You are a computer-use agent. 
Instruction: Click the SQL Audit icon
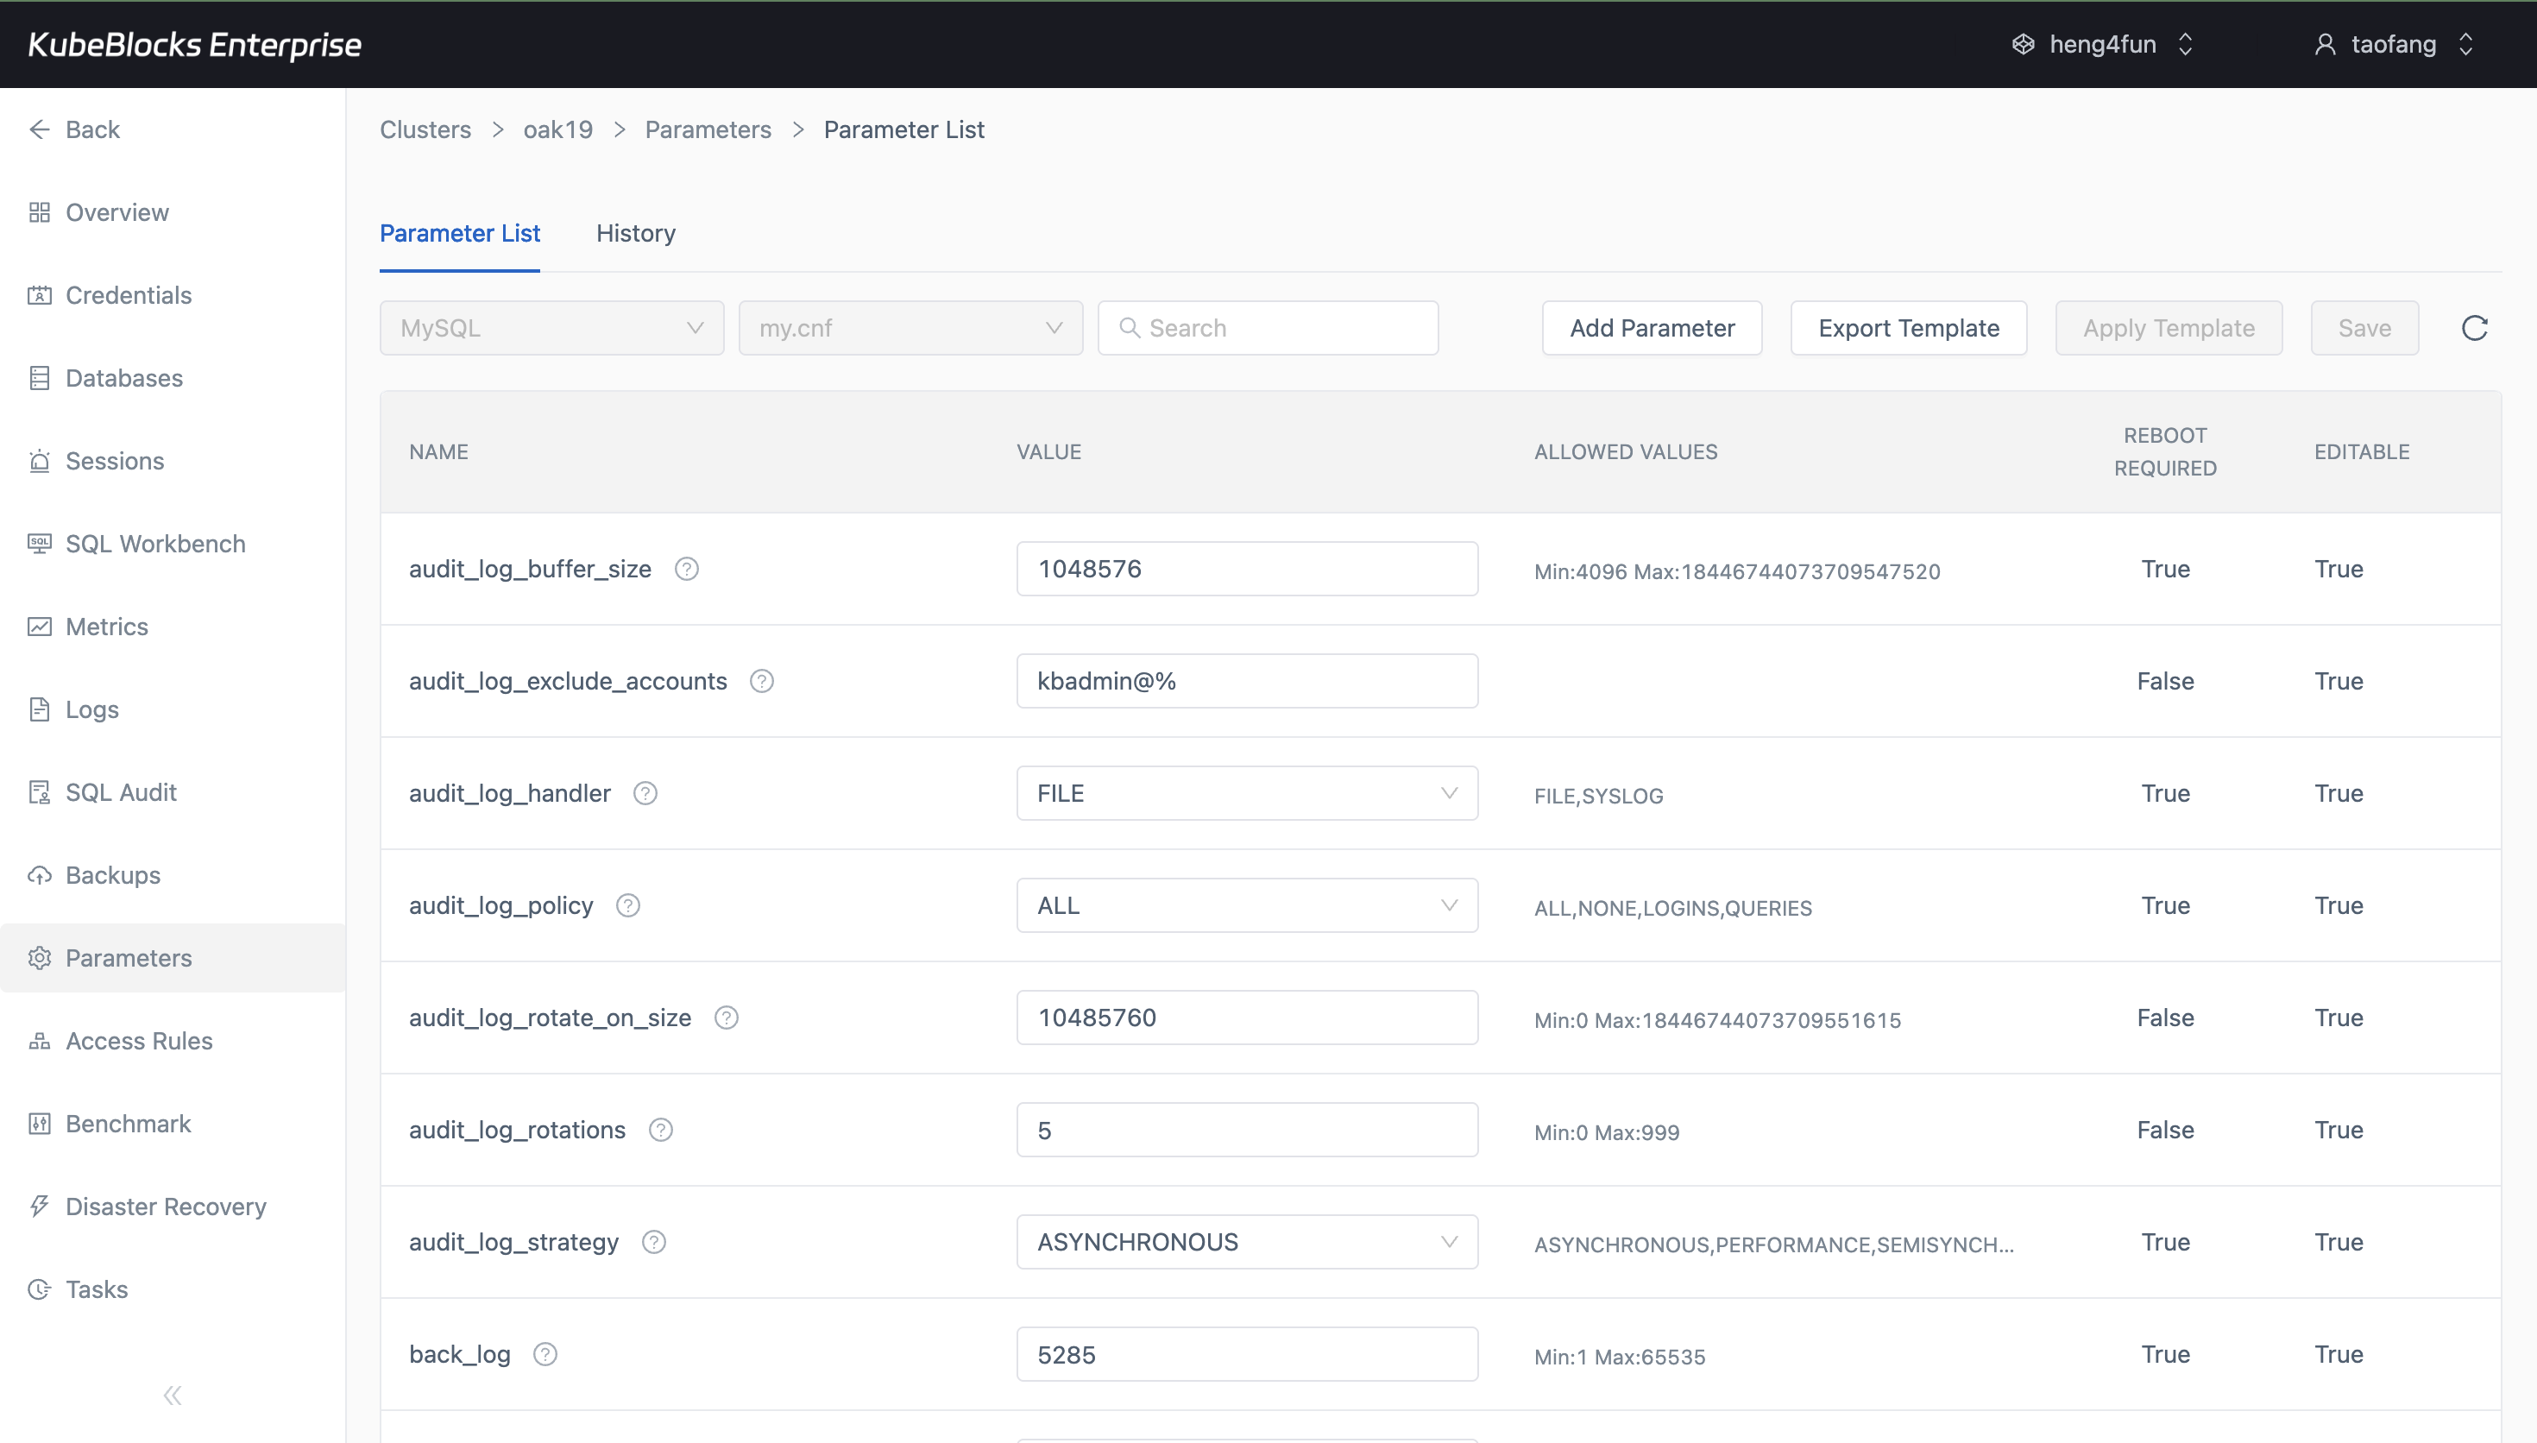pyautogui.click(x=40, y=792)
